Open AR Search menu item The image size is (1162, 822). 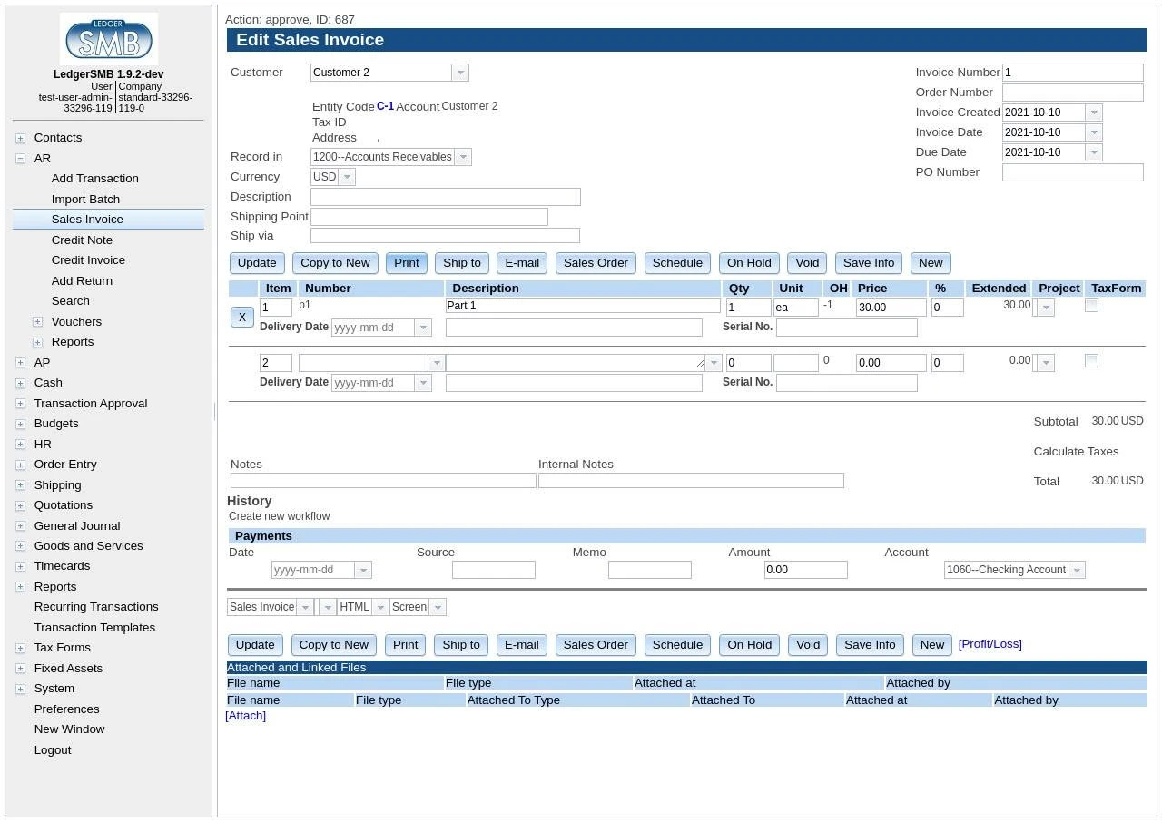click(70, 301)
